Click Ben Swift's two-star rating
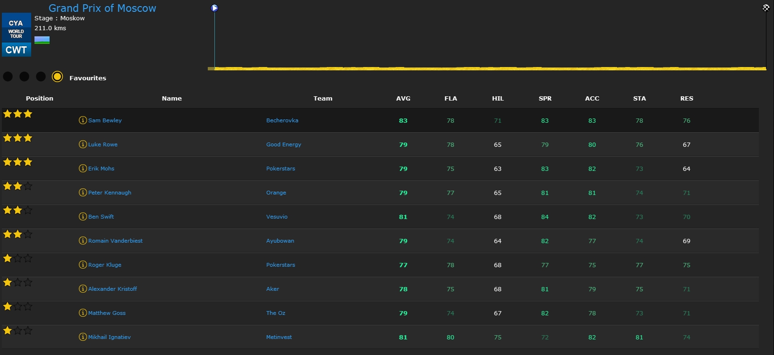The image size is (774, 355). click(x=17, y=210)
